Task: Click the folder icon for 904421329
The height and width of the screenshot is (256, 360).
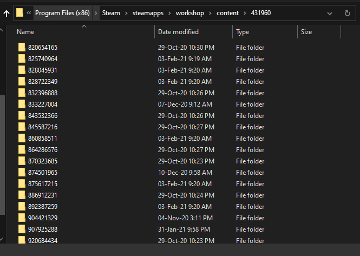Action: [21, 218]
